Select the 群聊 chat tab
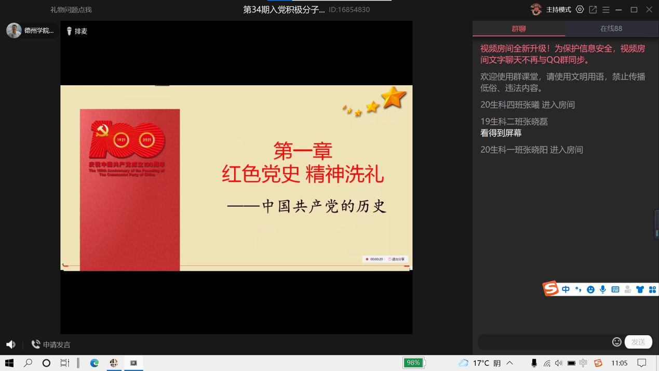 point(518,29)
